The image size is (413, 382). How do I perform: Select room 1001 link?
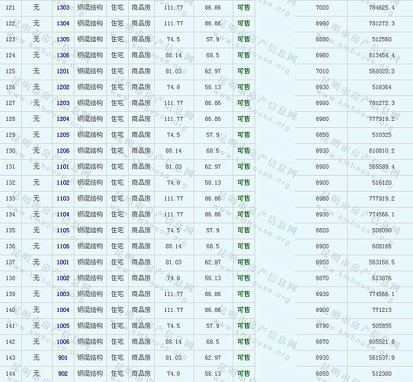pos(63,262)
